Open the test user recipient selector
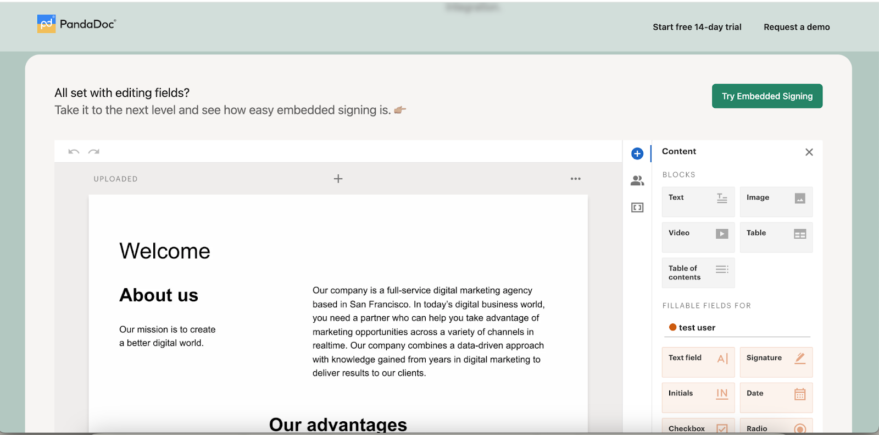The height and width of the screenshot is (435, 879). point(737,328)
